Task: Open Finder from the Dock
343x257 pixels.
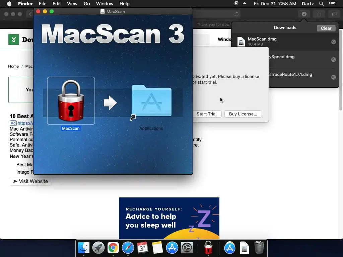Action: pyautogui.click(x=84, y=248)
